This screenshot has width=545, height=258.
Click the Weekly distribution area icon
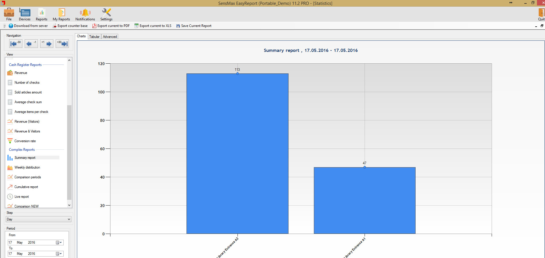[x=10, y=167]
